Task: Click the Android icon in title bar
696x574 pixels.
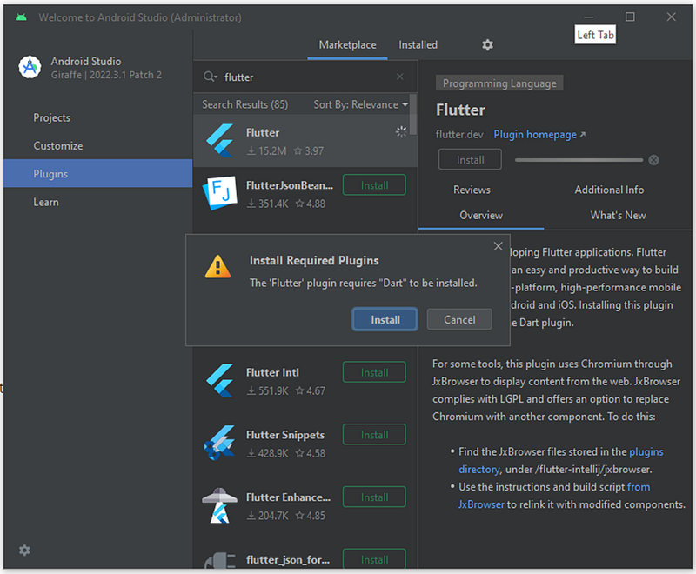Action: 21,17
